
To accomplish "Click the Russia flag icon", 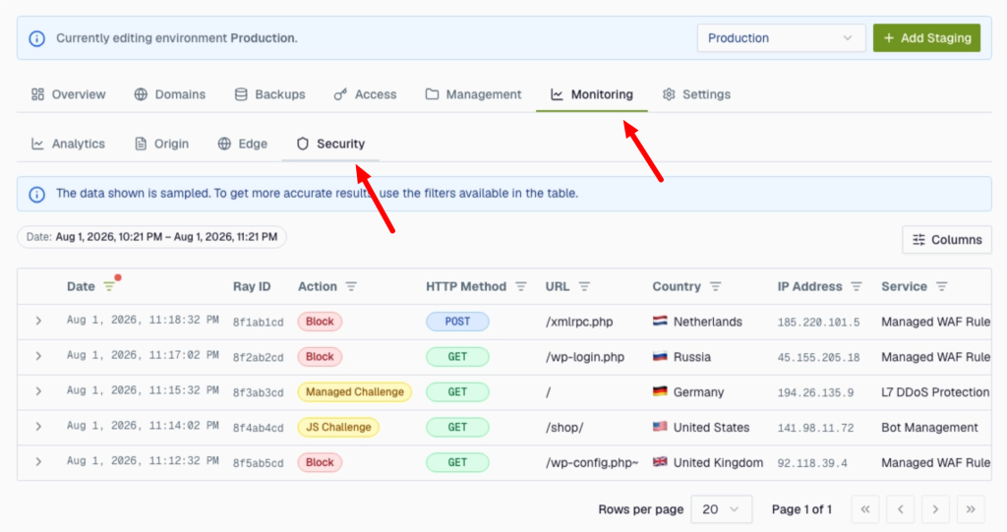I will (660, 356).
